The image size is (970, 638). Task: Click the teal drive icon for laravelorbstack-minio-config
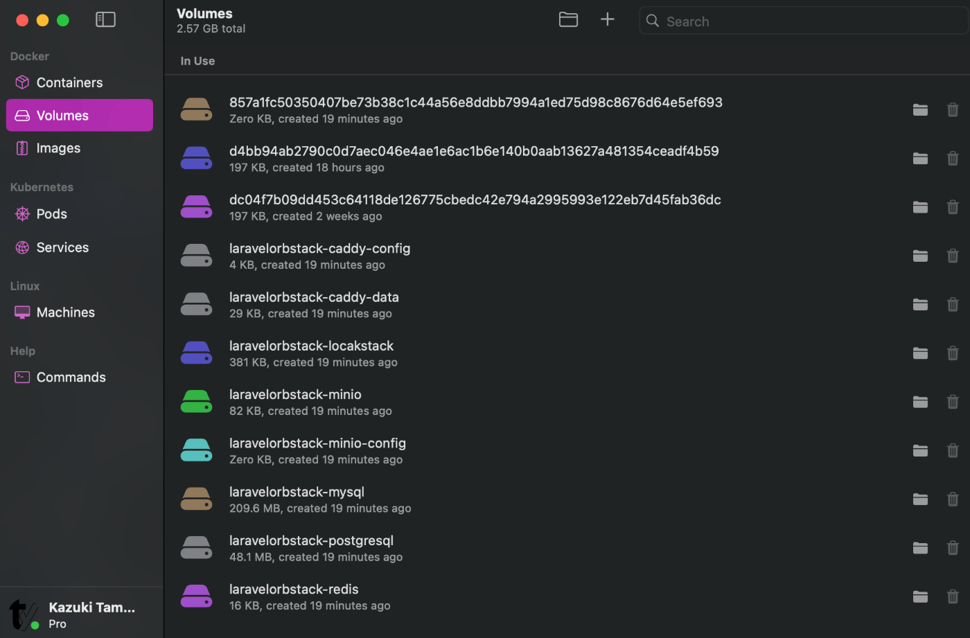pyautogui.click(x=197, y=450)
